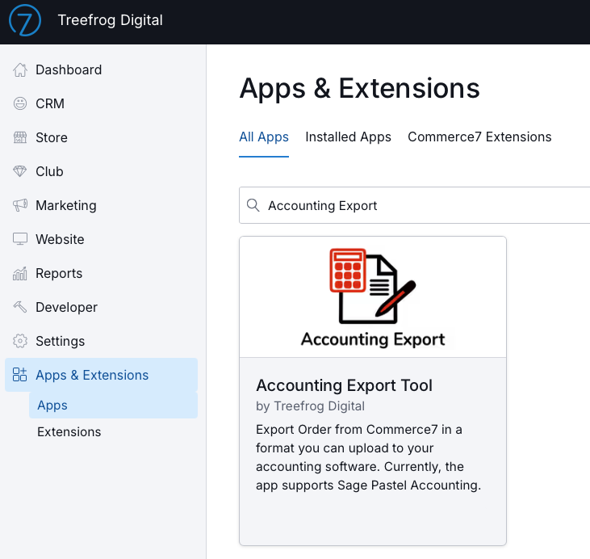Click the by Treefrog Digital text

pyautogui.click(x=310, y=406)
